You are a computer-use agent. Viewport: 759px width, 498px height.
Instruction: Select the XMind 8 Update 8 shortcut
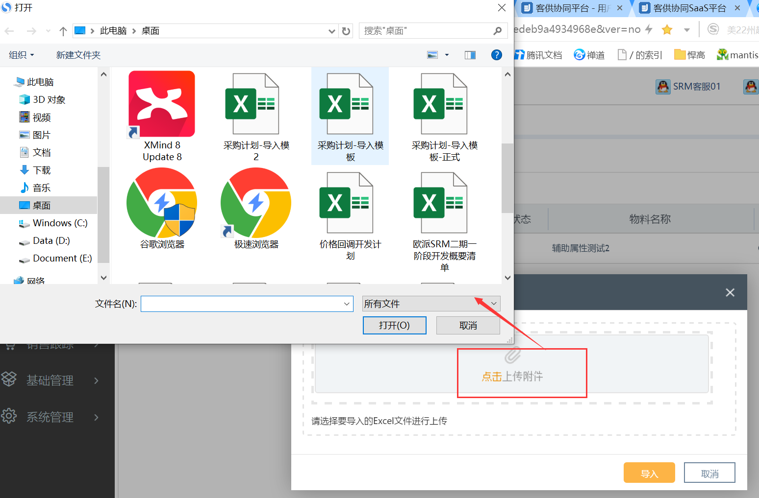pyautogui.click(x=162, y=117)
